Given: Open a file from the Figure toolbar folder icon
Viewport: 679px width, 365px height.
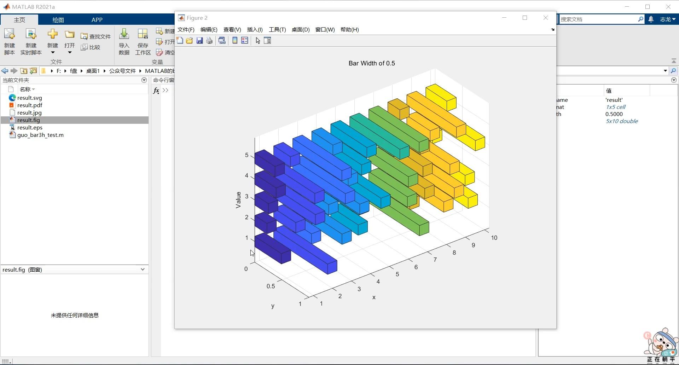Looking at the screenshot, I should (x=190, y=40).
